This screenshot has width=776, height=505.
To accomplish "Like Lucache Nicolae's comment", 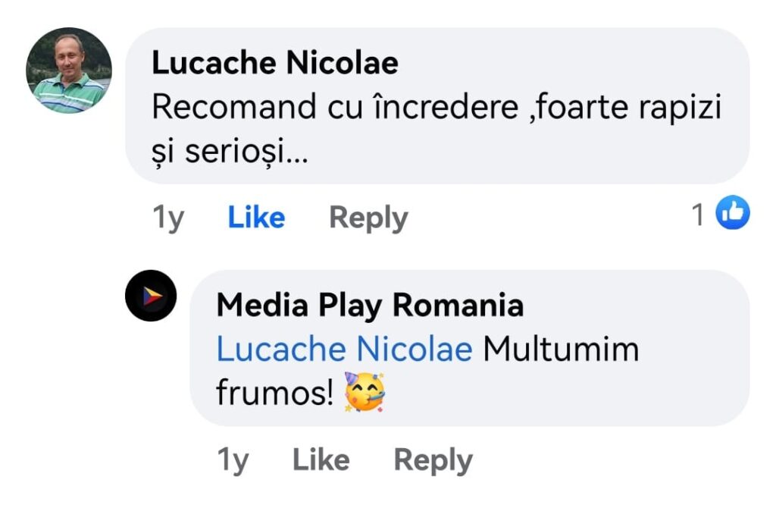I will tap(256, 217).
